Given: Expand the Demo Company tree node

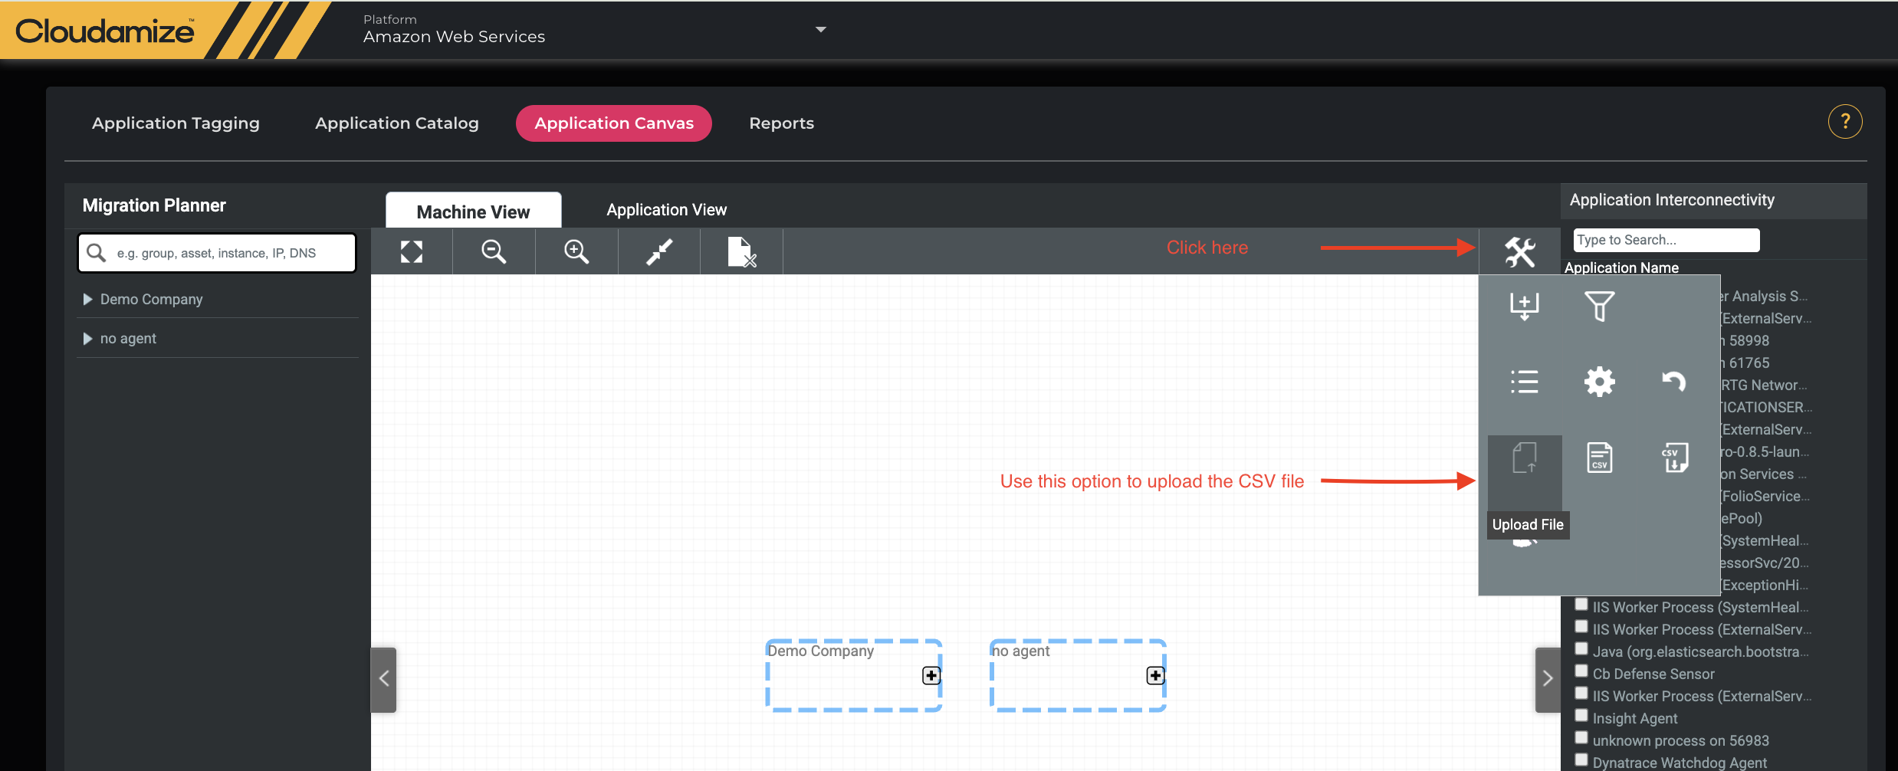Looking at the screenshot, I should click(87, 299).
